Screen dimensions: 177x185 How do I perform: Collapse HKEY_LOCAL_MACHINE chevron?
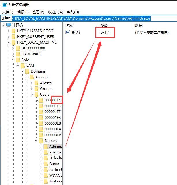8,42
